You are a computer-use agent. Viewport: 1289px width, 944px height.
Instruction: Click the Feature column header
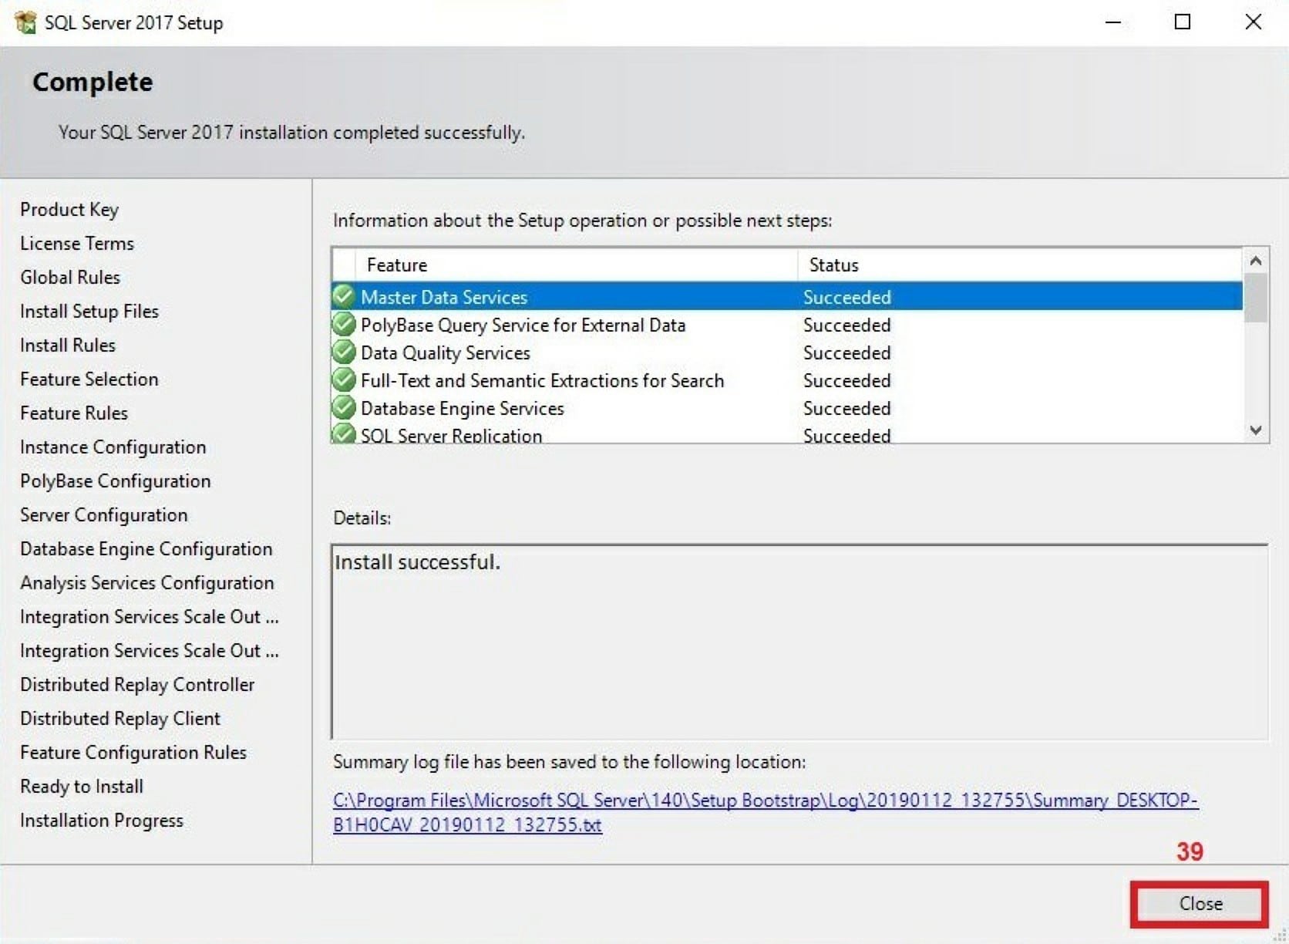pyautogui.click(x=576, y=265)
